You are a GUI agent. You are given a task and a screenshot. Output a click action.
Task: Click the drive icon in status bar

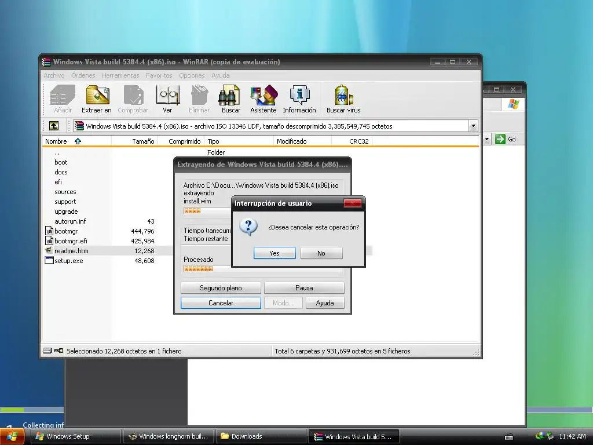47,351
